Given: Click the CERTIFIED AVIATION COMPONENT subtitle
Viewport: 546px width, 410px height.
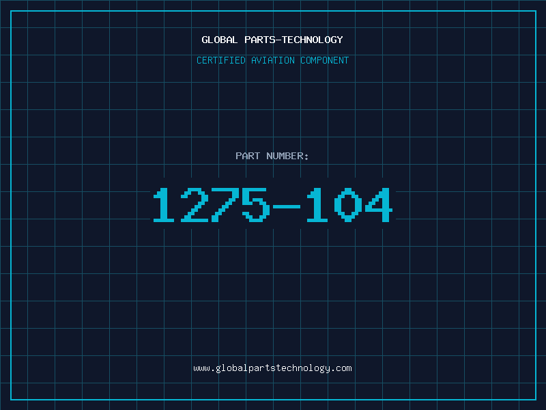Looking at the screenshot, I should 272,60.
